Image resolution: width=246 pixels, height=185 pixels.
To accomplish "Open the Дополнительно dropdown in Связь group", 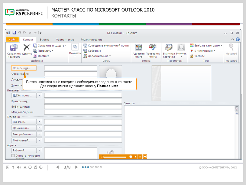I will click(110, 56).
